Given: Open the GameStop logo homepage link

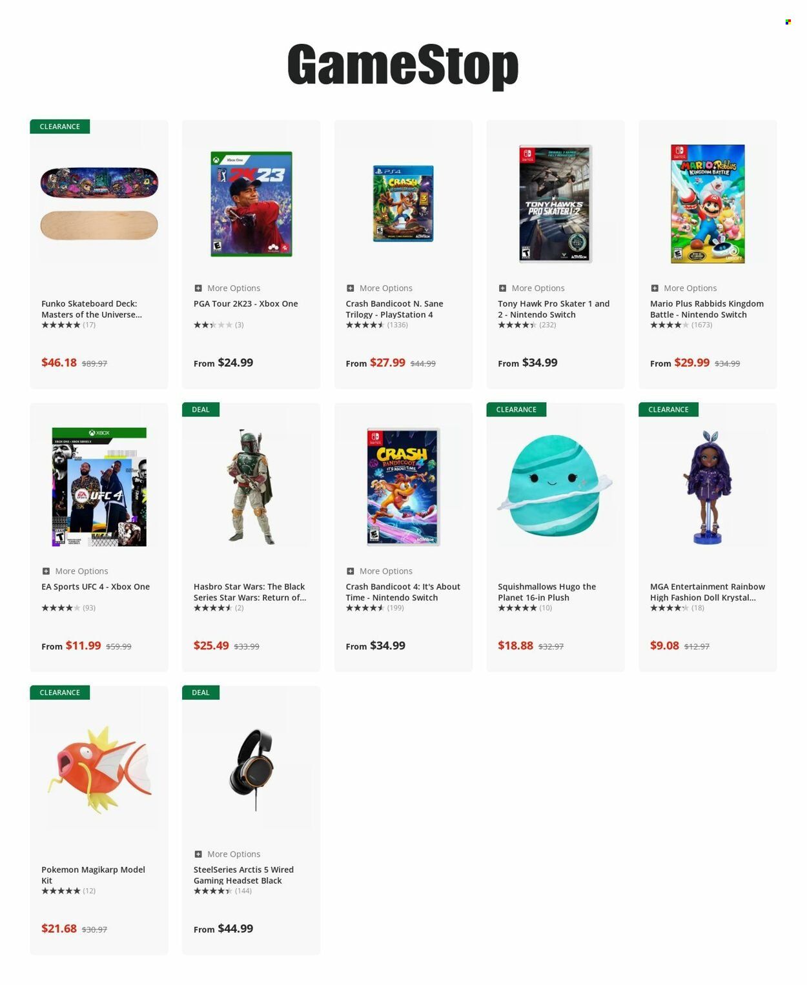Looking at the screenshot, I should [403, 65].
